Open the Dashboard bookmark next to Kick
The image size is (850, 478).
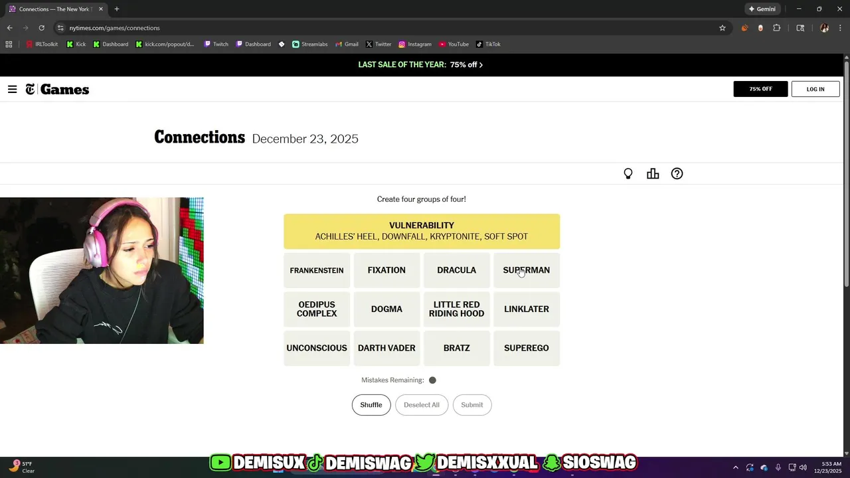(x=111, y=44)
